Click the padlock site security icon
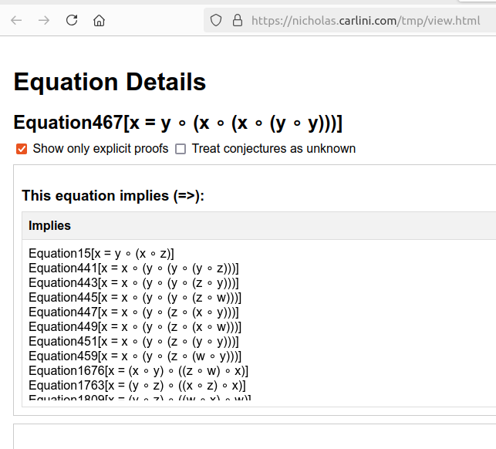The height and width of the screenshot is (449, 496). [x=238, y=21]
